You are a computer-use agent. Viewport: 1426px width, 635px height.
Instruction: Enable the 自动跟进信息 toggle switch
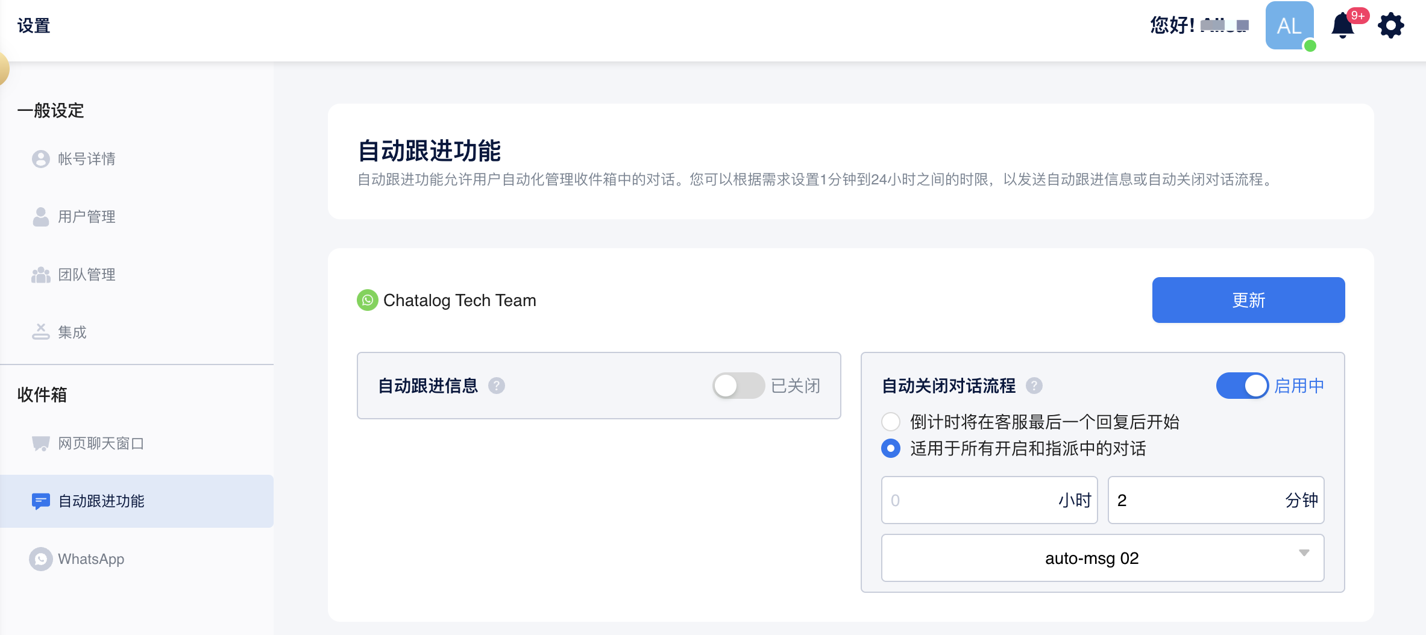pyautogui.click(x=738, y=386)
